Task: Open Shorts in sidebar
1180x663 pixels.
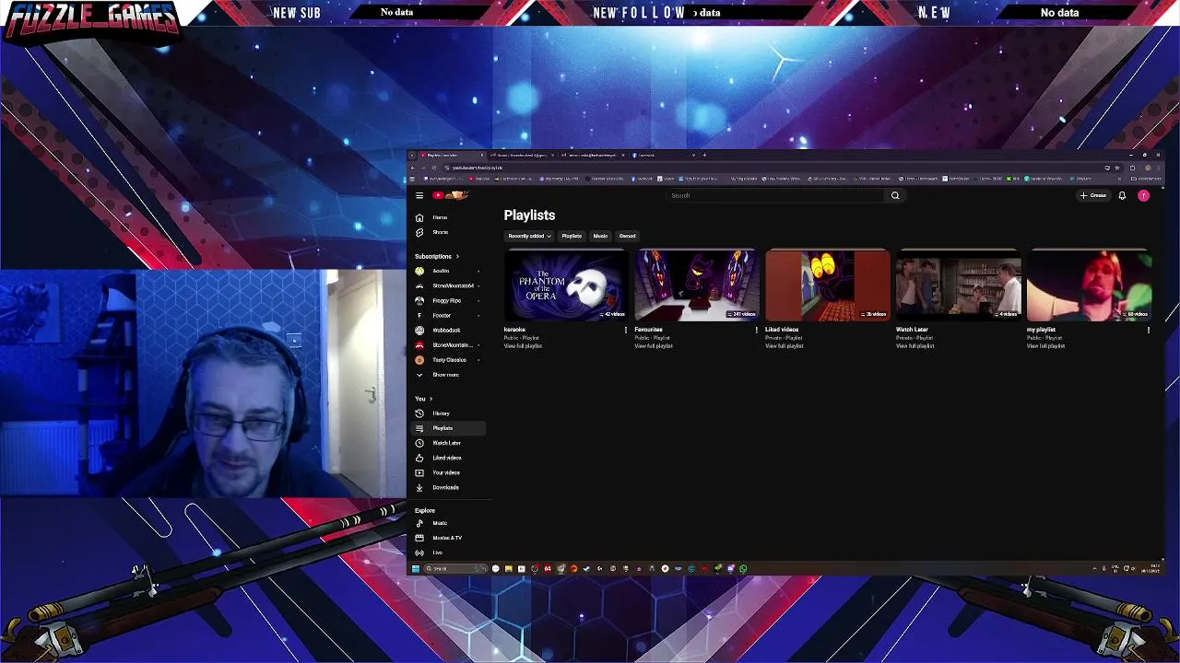Action: point(447,232)
